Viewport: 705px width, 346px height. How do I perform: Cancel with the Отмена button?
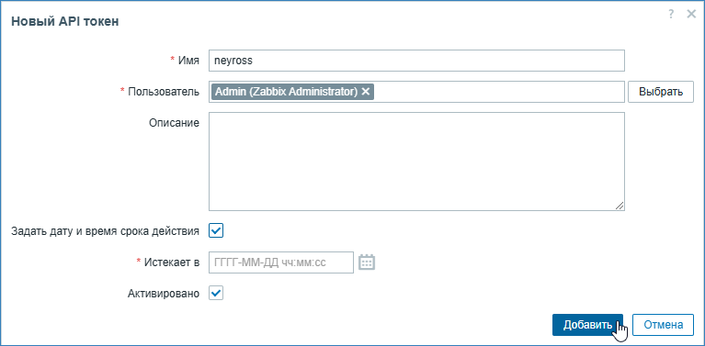click(664, 325)
